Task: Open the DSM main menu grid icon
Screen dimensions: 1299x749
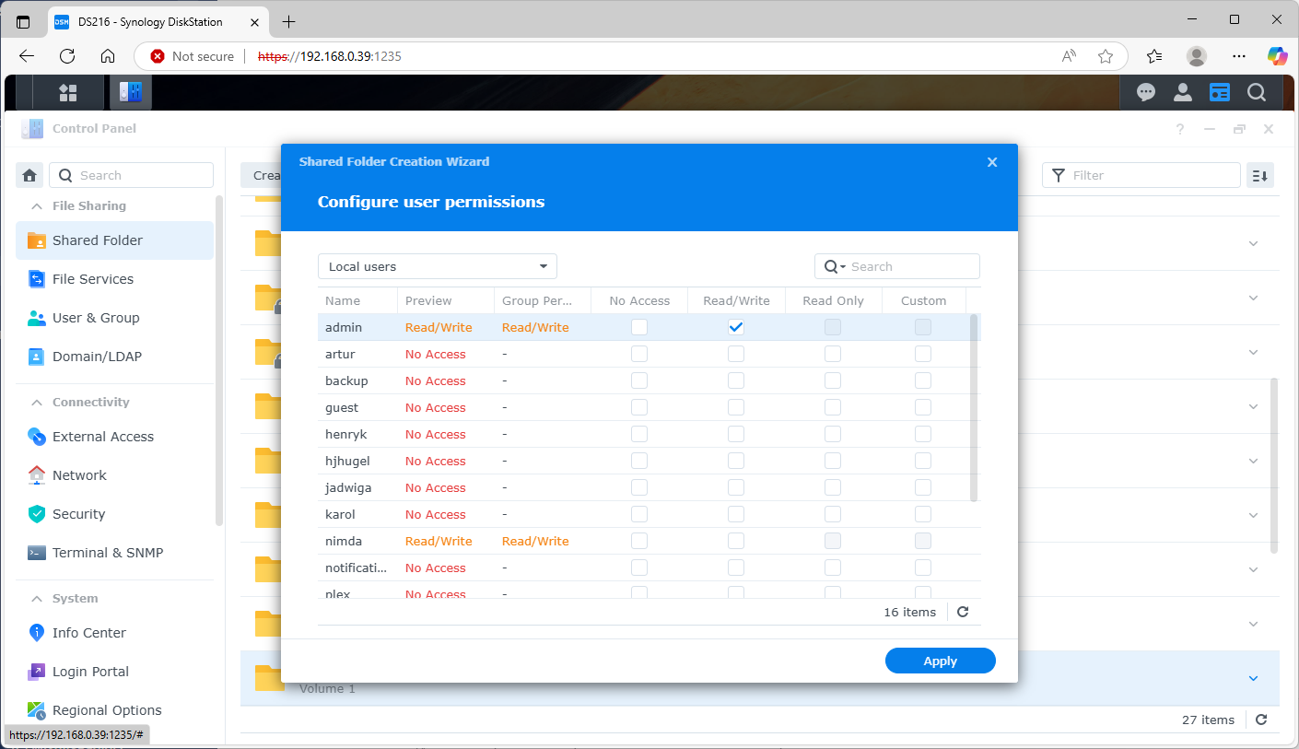Action: [68, 92]
